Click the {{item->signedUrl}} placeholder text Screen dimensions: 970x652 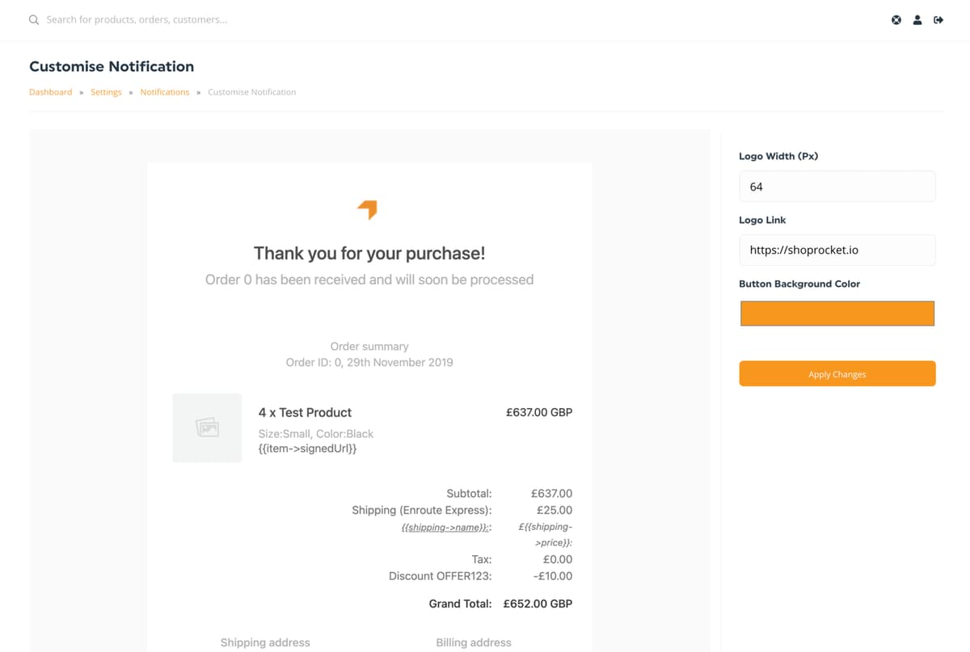tap(307, 448)
